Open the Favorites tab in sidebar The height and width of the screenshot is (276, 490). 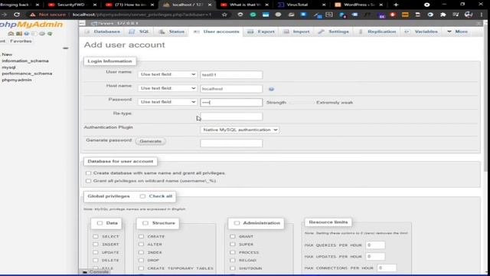[21, 41]
